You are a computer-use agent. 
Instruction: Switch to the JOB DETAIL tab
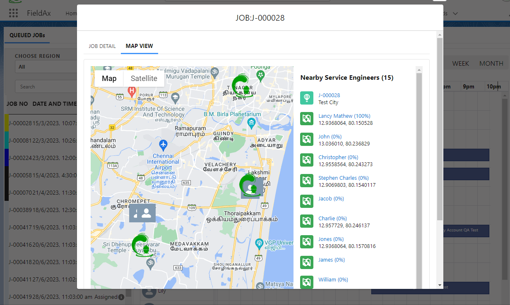tap(102, 46)
